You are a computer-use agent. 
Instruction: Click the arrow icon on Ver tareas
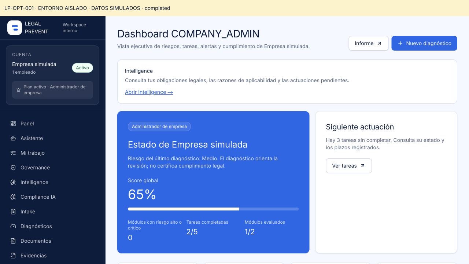(x=363, y=166)
